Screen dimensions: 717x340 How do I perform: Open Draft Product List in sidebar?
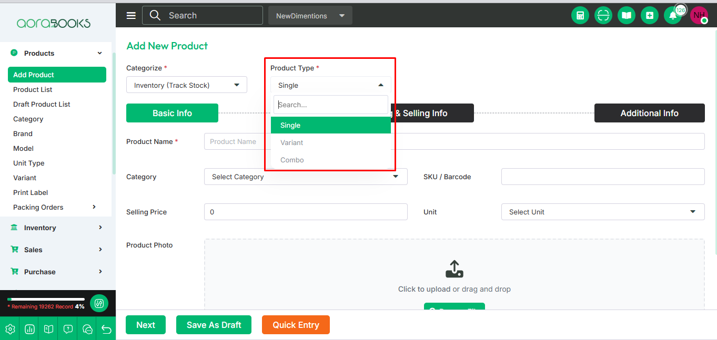42,104
